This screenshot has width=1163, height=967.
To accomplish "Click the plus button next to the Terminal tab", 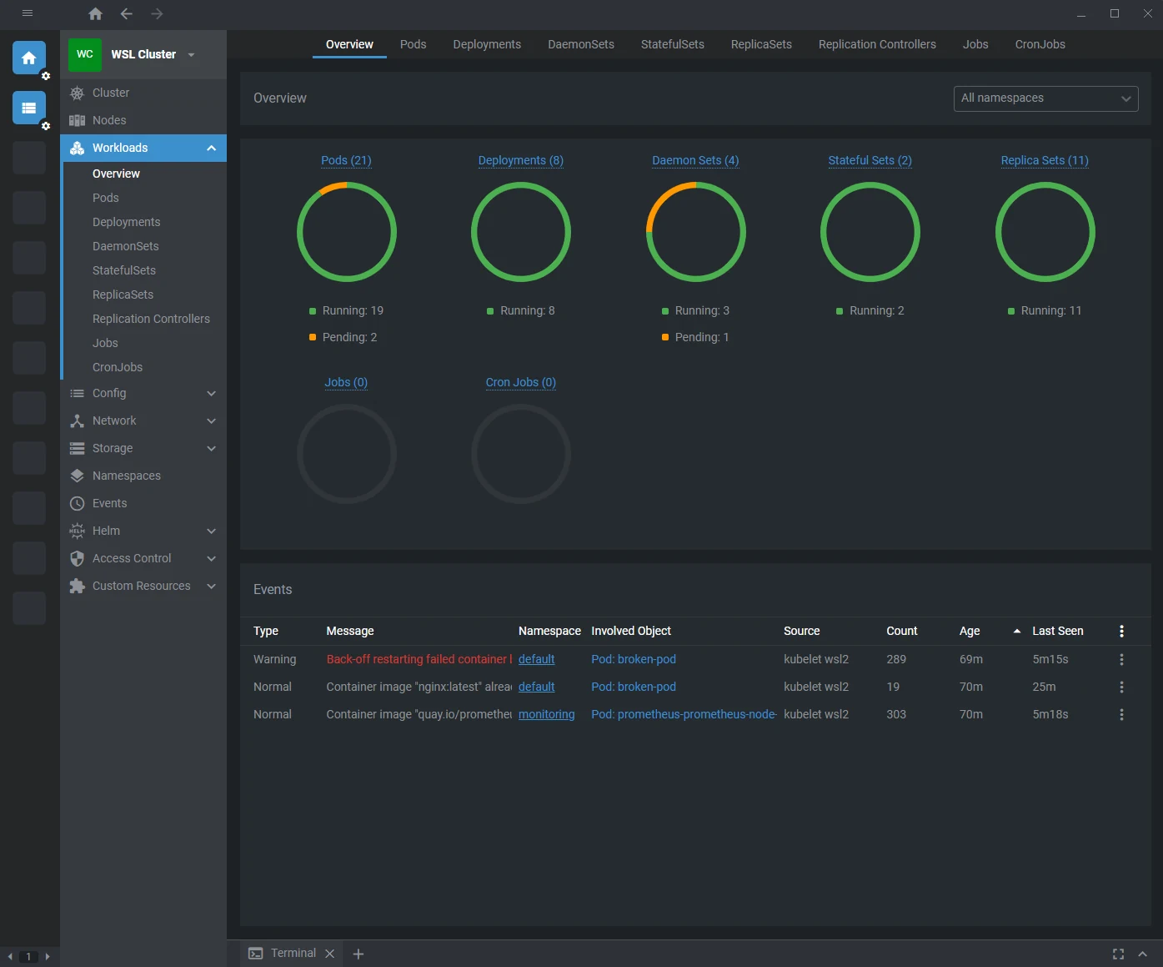I will 358,953.
